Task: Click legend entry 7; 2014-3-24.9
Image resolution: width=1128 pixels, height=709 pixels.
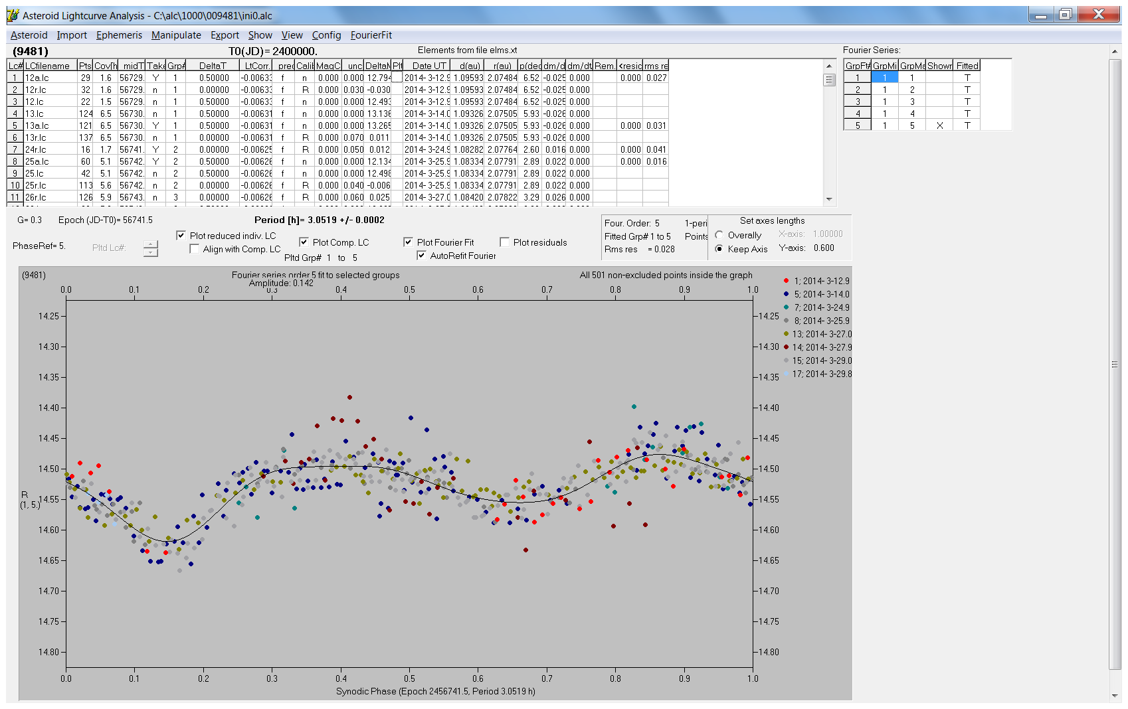Action: [x=816, y=307]
